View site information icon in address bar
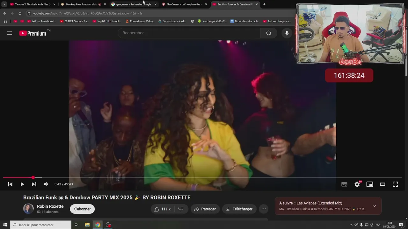Viewport: 408px width, 229px height. [29, 13]
